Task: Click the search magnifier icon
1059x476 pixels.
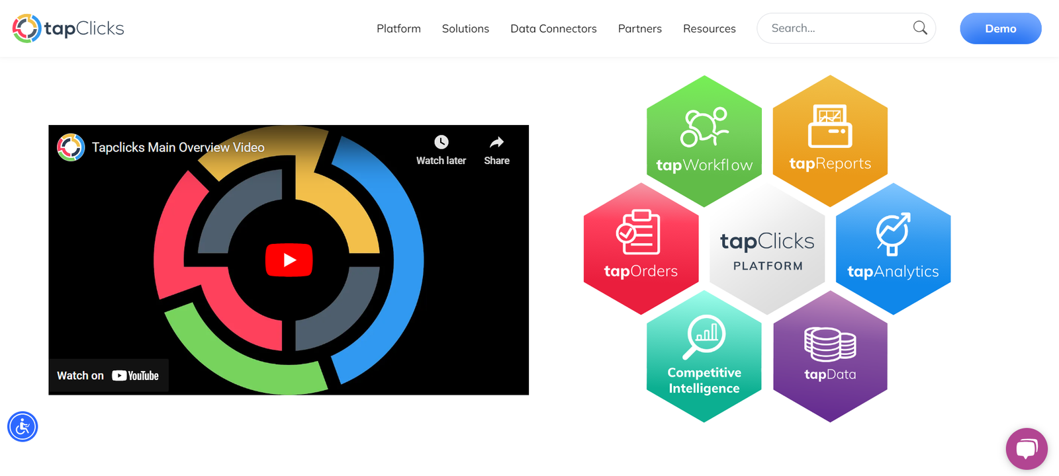Action: pyautogui.click(x=920, y=28)
